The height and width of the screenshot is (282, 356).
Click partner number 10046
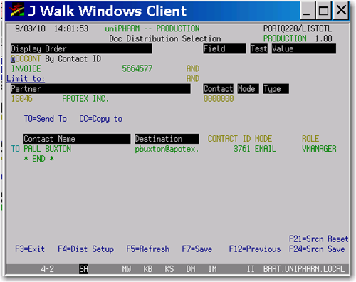pos(21,98)
